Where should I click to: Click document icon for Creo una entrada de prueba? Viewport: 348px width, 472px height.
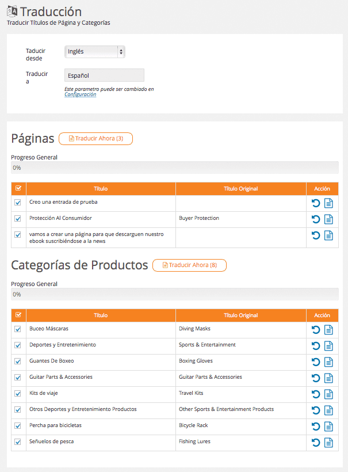coord(328,203)
